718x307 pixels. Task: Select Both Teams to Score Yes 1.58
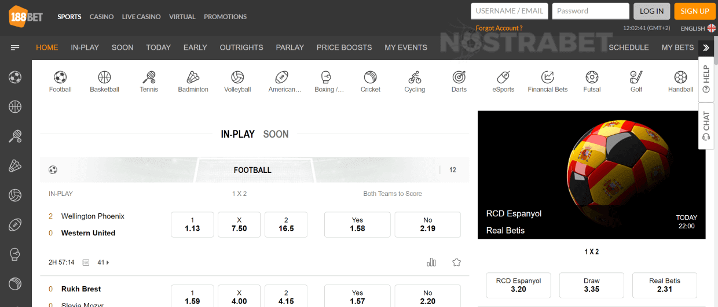357,224
